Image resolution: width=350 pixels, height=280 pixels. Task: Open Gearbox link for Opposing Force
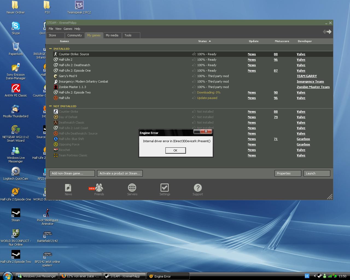(303, 144)
